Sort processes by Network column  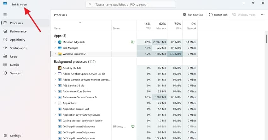pos(190,25)
